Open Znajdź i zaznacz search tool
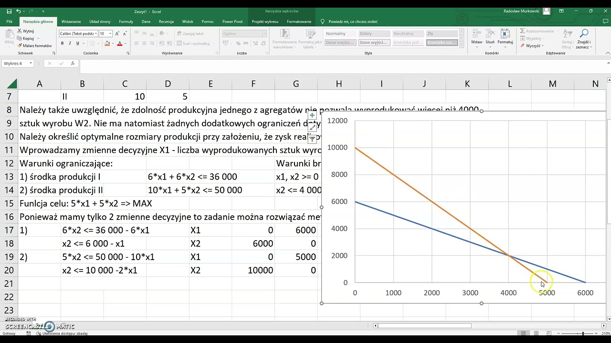Viewport: 611px width, 343px height. point(583,39)
